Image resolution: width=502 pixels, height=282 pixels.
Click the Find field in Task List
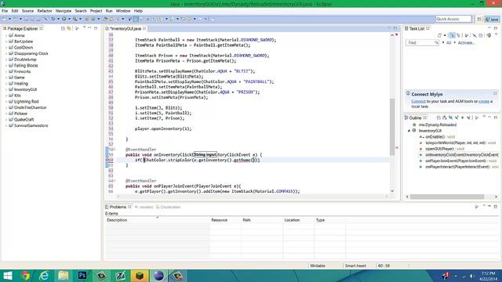pyautogui.click(x=422, y=42)
